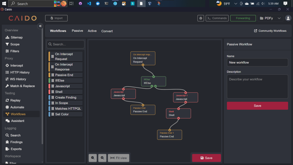Click the node search box
293x165 pixels.
pos(66,44)
